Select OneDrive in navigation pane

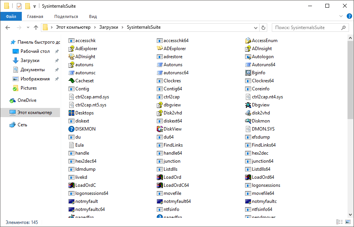click(x=27, y=100)
